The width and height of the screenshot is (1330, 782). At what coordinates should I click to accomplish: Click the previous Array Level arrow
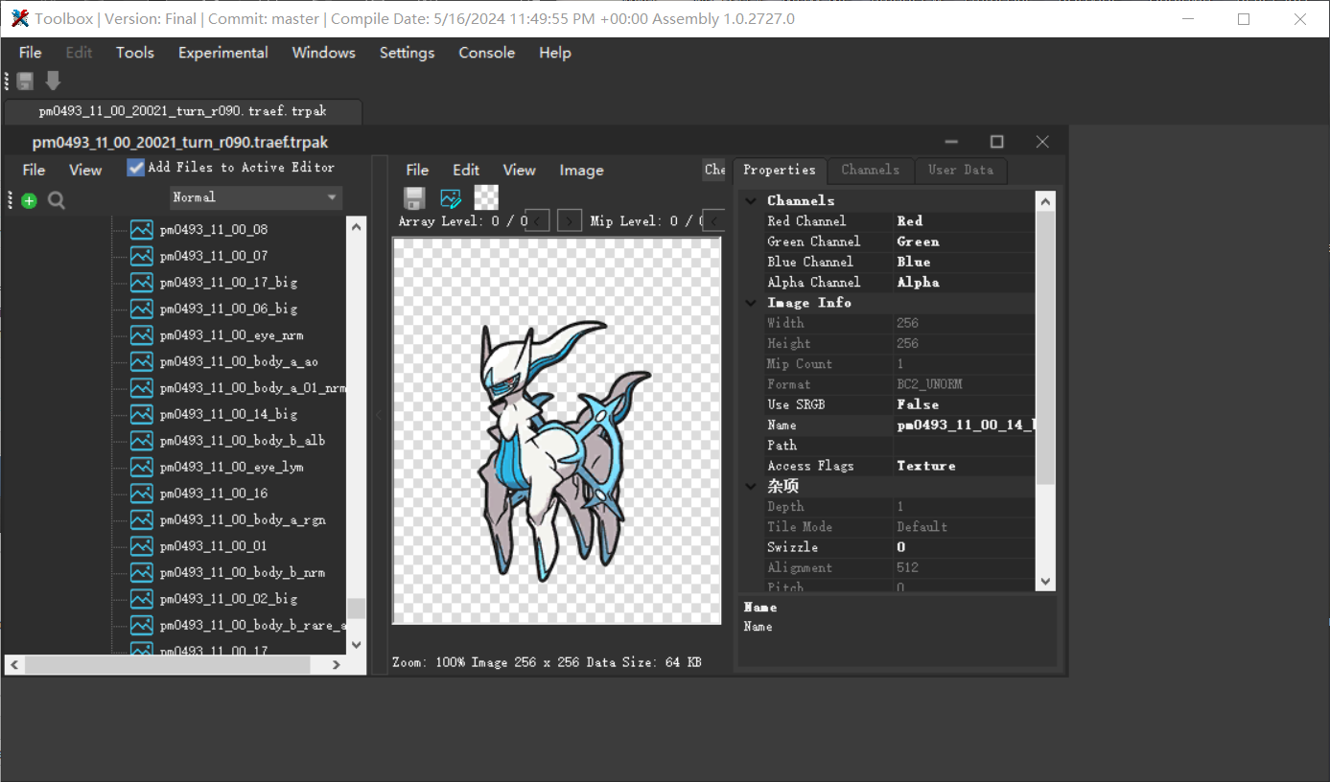point(539,220)
